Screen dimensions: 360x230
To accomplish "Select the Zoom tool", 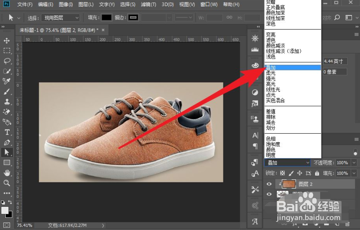I will click(x=7, y=183).
